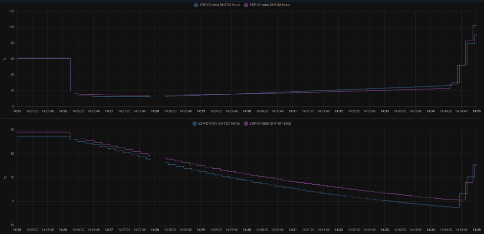Click the purple SHT40 Temp legend dot
Viewport: 484px width, 234px height.
click(246, 123)
